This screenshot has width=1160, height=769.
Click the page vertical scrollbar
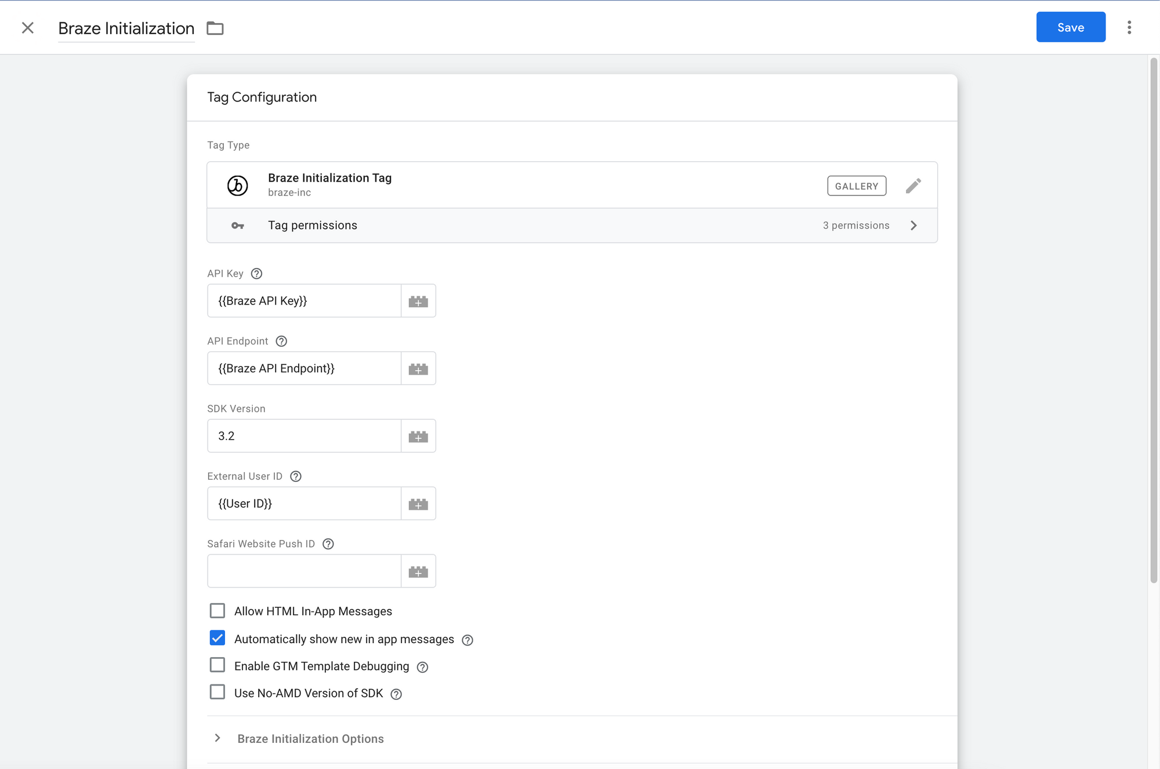coord(1154,320)
